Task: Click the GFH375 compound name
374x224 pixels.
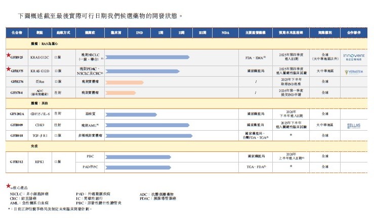Action: [17, 71]
